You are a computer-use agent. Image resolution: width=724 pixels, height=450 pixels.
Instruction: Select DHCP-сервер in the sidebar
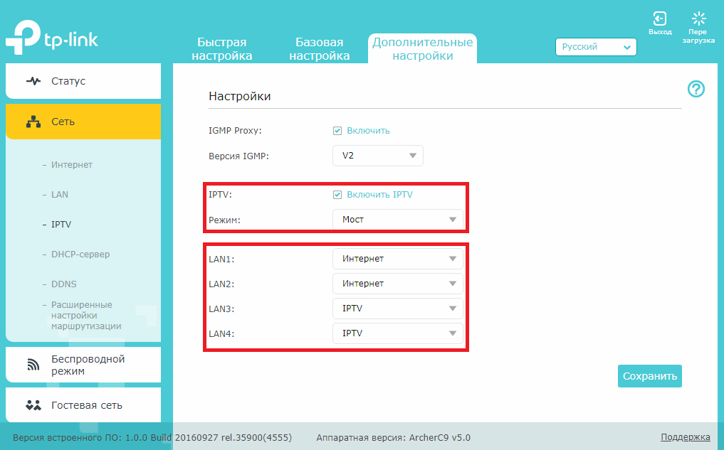pos(80,254)
